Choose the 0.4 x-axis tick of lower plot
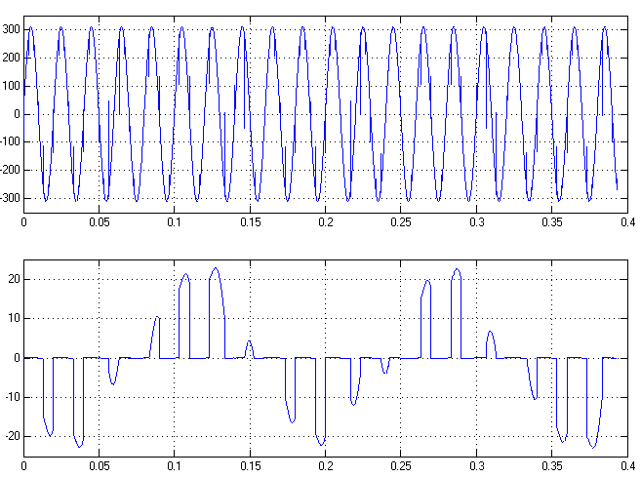Viewport: 641px width, 478px height. 628,466
